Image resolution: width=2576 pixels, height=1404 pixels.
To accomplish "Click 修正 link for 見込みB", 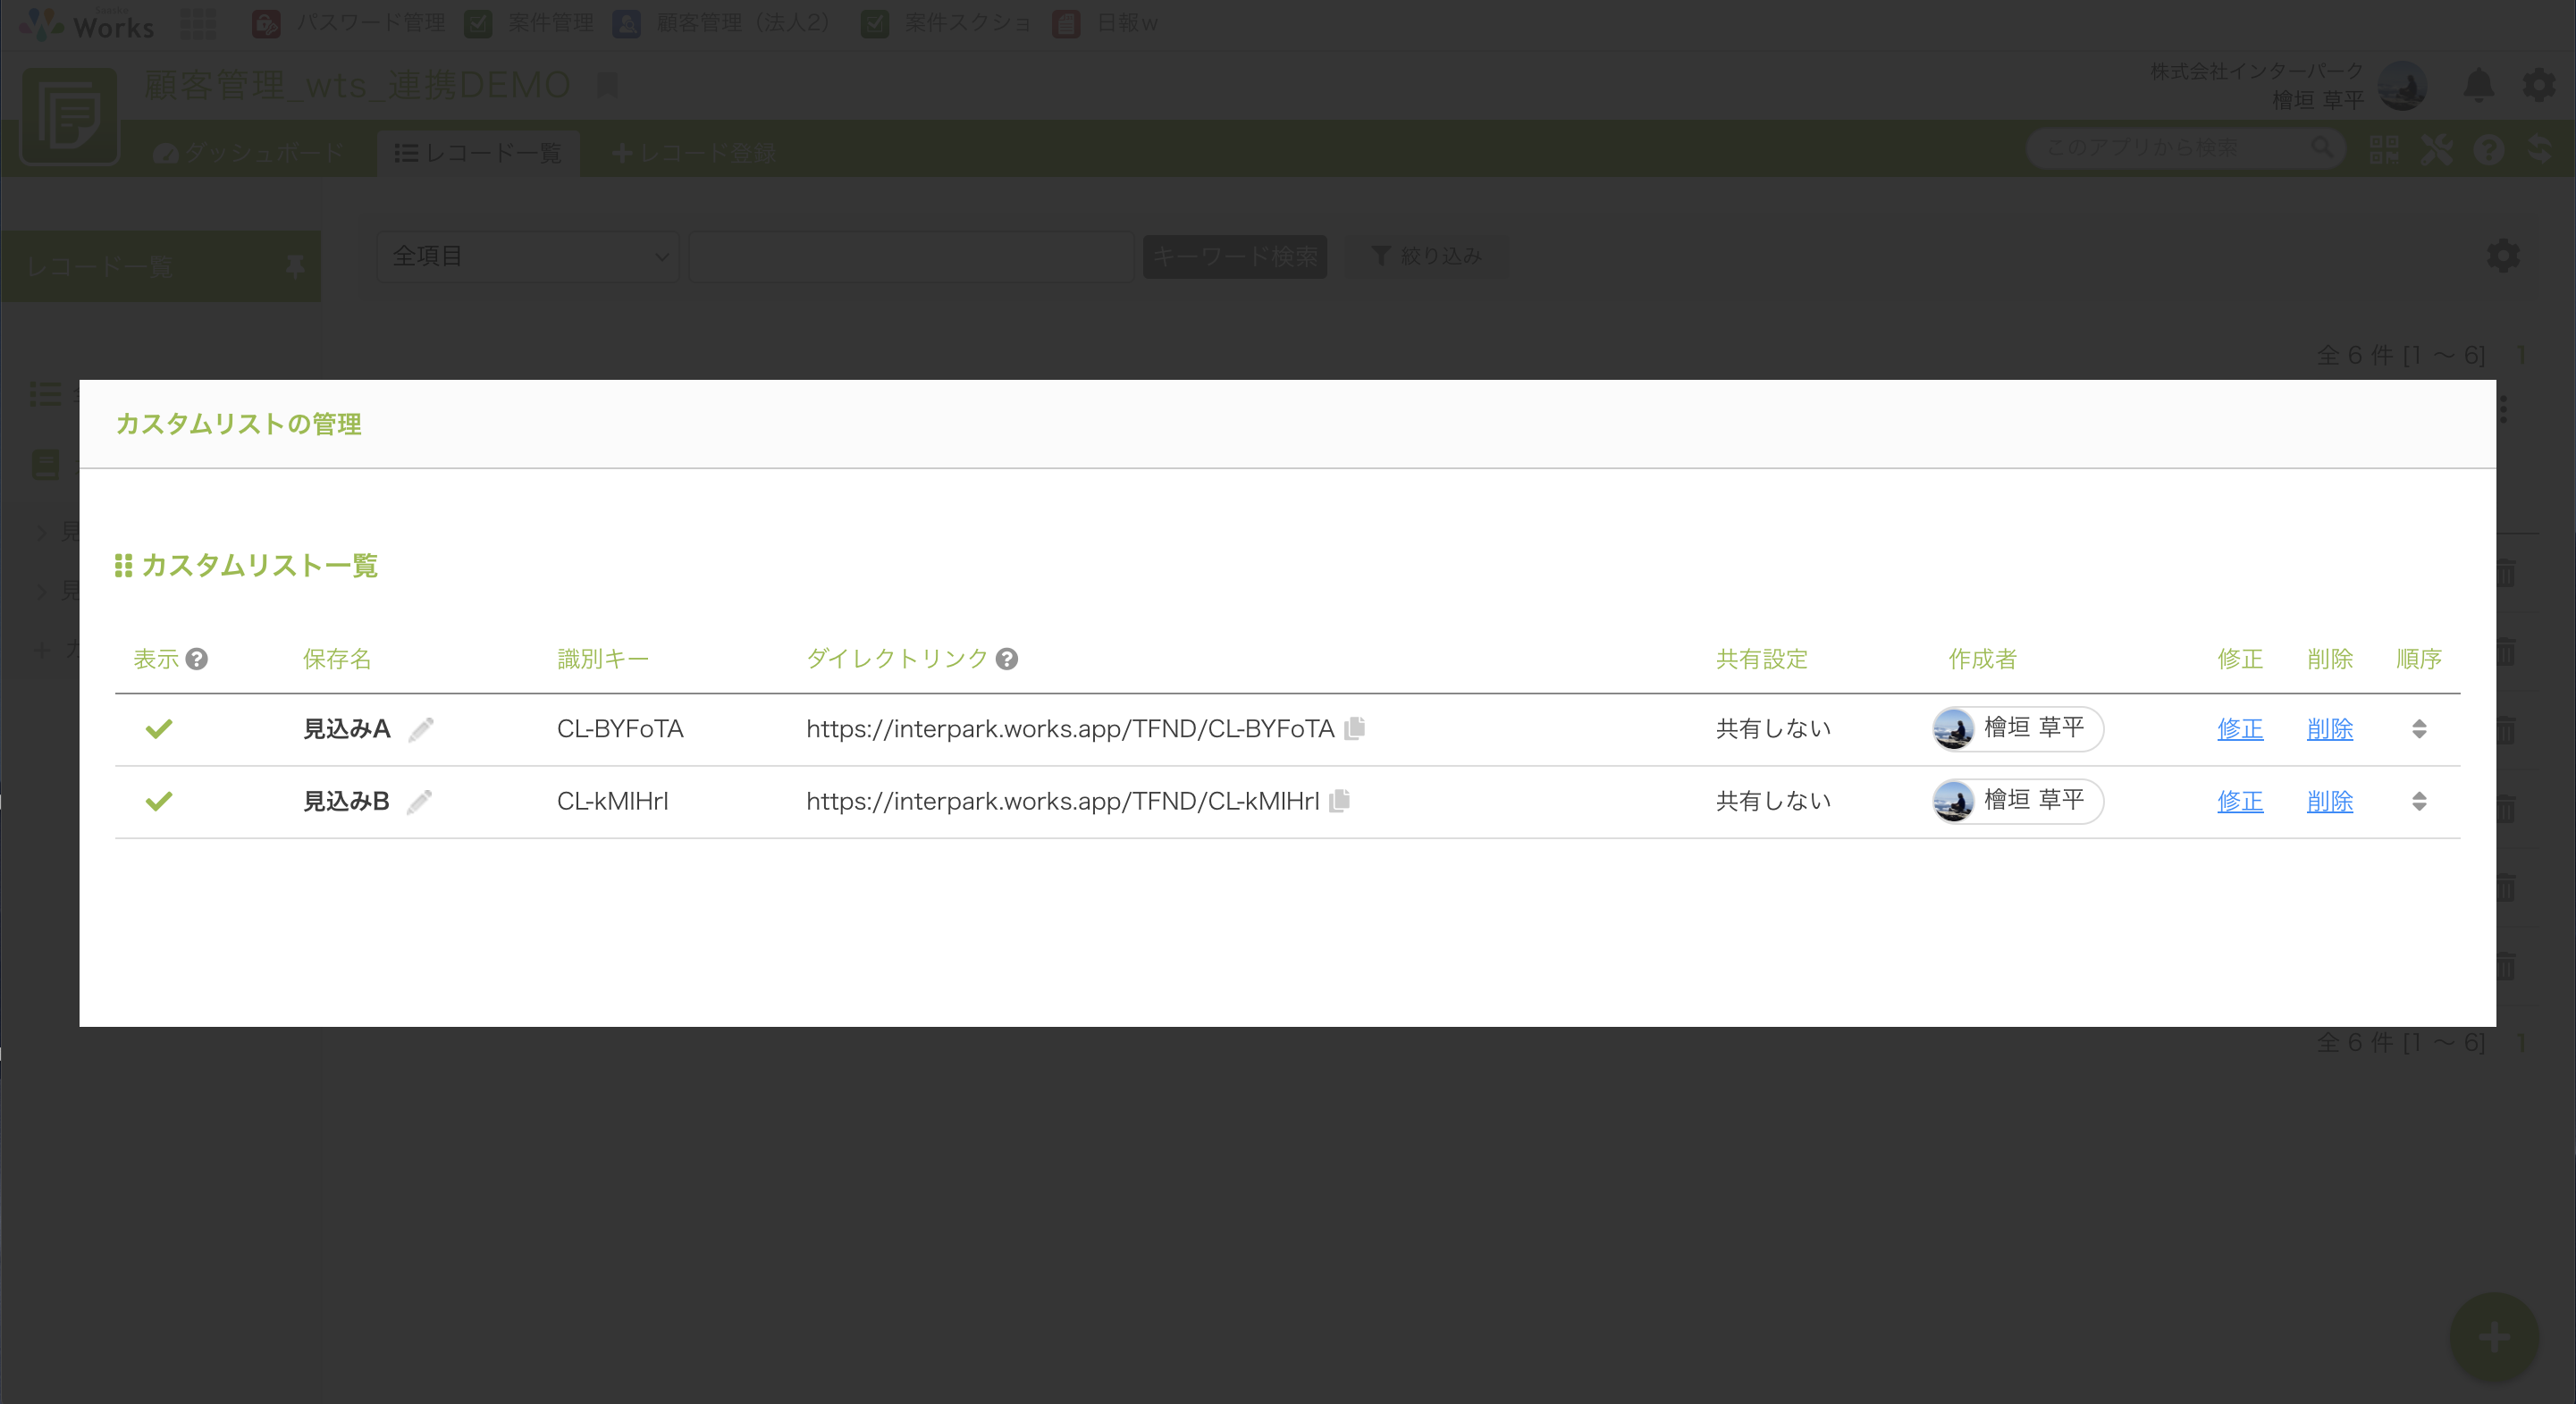I will pyautogui.click(x=2240, y=801).
